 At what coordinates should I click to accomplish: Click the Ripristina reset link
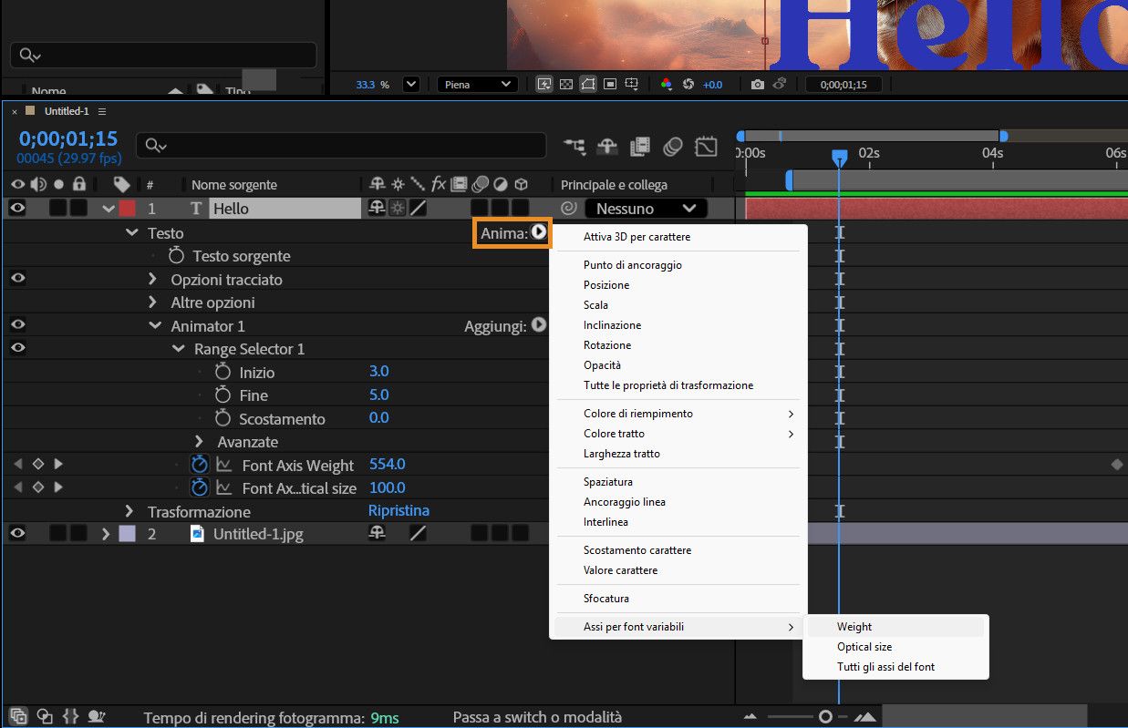coord(398,510)
